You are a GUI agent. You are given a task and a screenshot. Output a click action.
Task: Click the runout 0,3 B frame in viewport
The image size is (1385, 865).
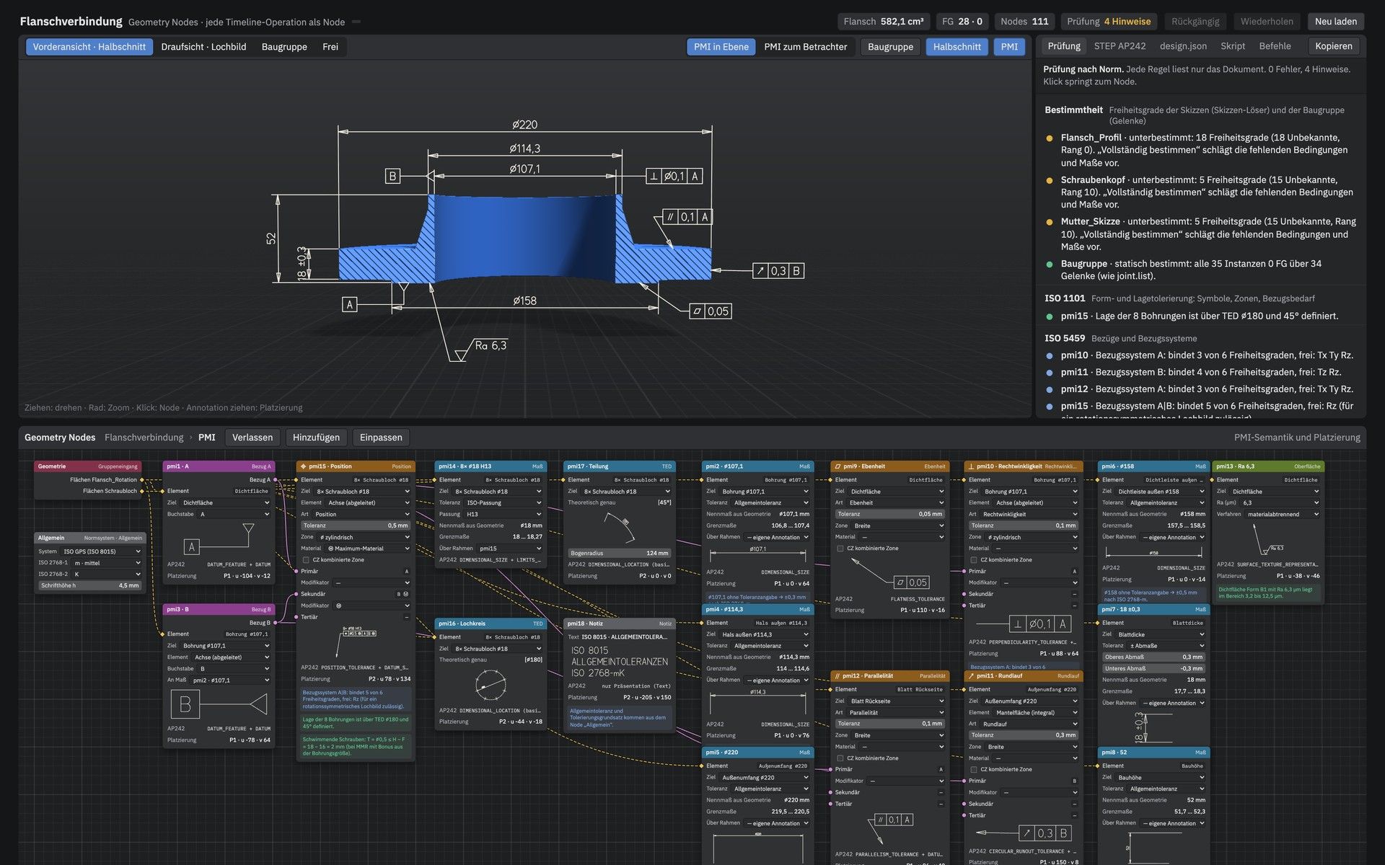click(x=778, y=271)
